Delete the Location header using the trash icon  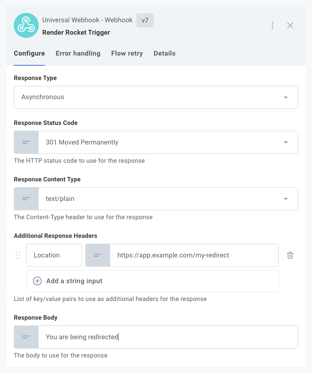(290, 255)
